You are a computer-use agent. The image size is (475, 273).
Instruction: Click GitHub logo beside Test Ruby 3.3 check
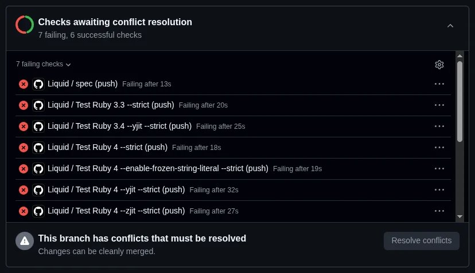[38, 105]
